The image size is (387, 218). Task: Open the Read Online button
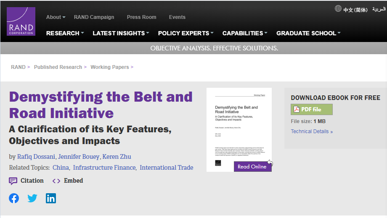[x=252, y=166]
